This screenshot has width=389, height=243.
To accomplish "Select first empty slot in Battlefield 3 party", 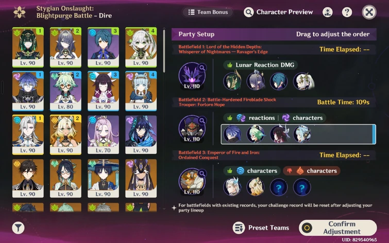I will [279, 187].
